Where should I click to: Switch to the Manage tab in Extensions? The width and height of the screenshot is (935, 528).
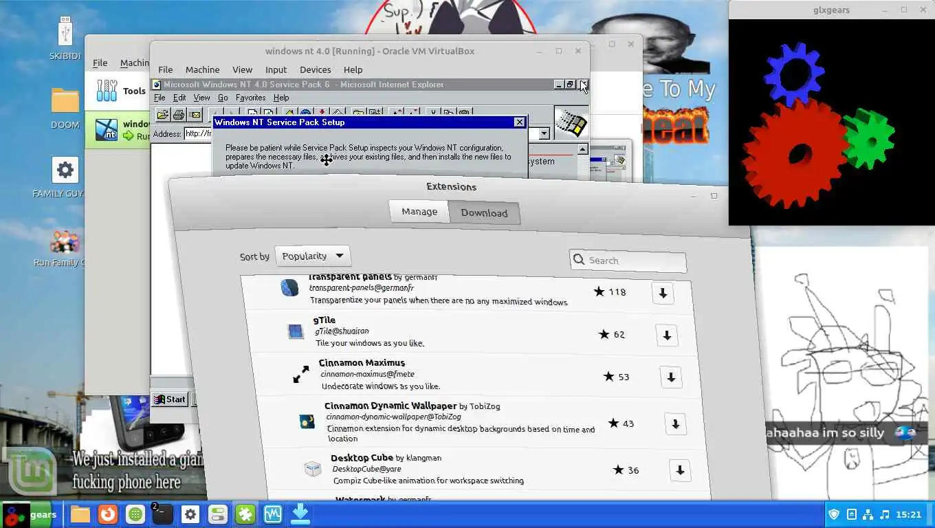tap(419, 212)
